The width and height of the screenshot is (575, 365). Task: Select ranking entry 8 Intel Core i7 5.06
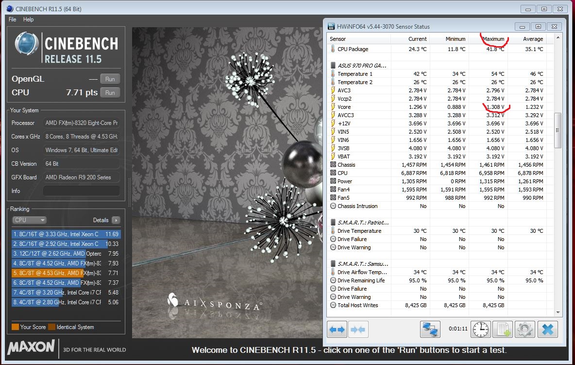click(x=66, y=302)
